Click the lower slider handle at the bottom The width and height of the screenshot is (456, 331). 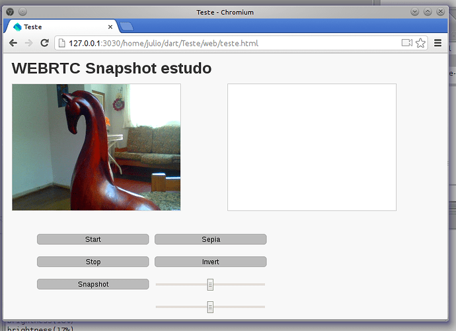click(210, 307)
